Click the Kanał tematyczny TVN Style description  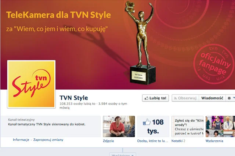click(x=47, y=124)
